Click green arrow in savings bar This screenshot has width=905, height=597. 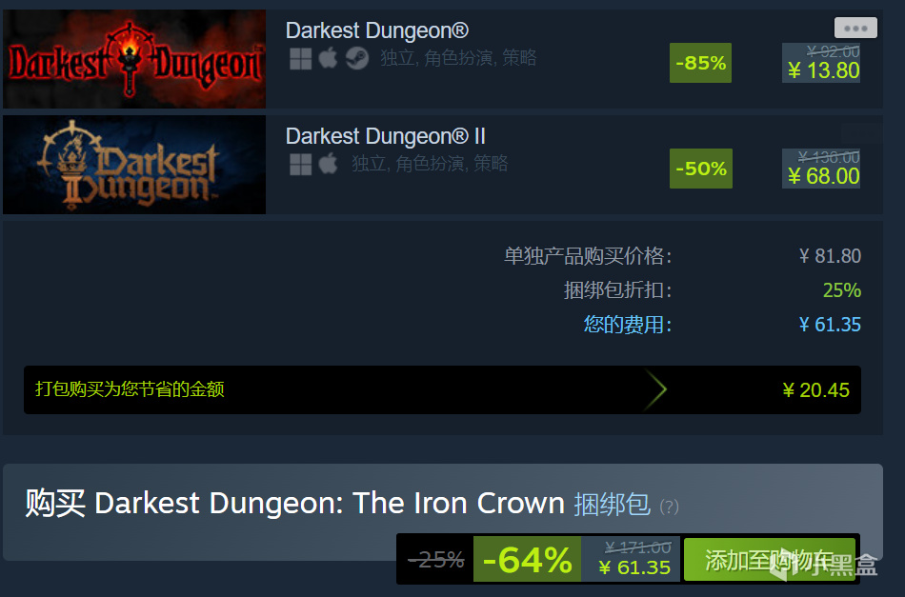pos(655,390)
